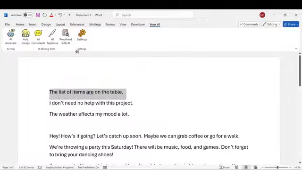Open the word count status
This screenshot has height=170, width=302.
pos(26,167)
